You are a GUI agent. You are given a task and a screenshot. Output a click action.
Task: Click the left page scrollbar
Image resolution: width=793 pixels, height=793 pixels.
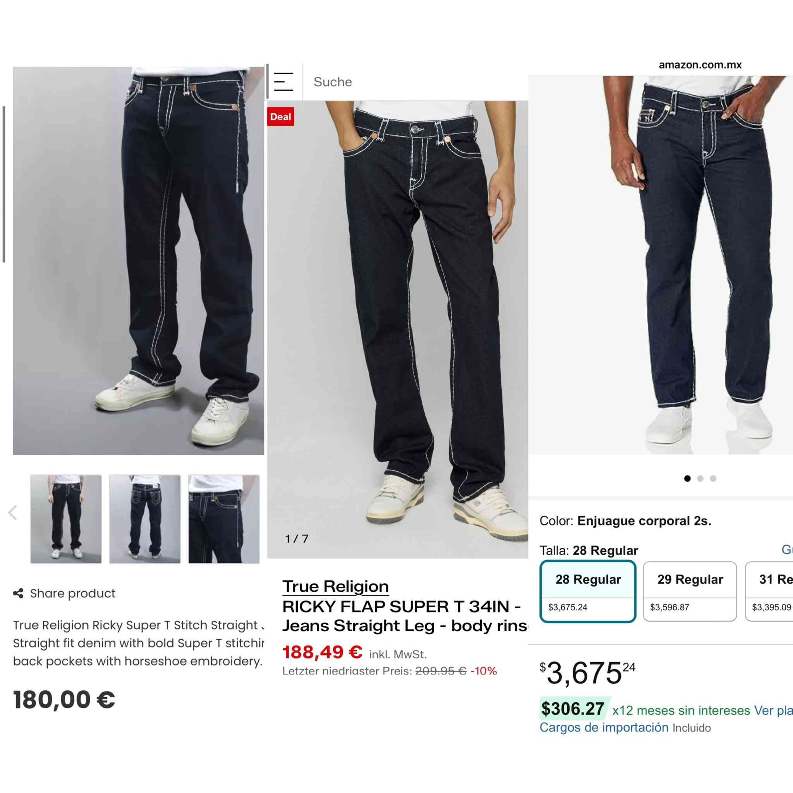point(4,184)
